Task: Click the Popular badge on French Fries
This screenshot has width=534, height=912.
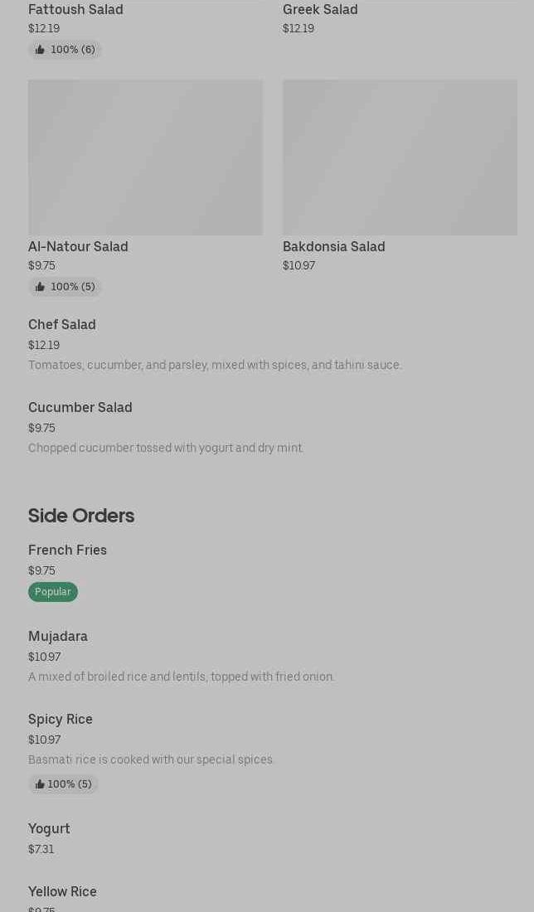Action: [x=53, y=592]
